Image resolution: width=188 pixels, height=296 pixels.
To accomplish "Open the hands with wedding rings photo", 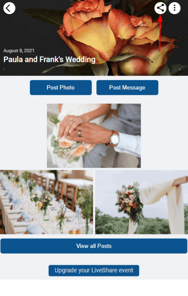I will [x=94, y=136].
